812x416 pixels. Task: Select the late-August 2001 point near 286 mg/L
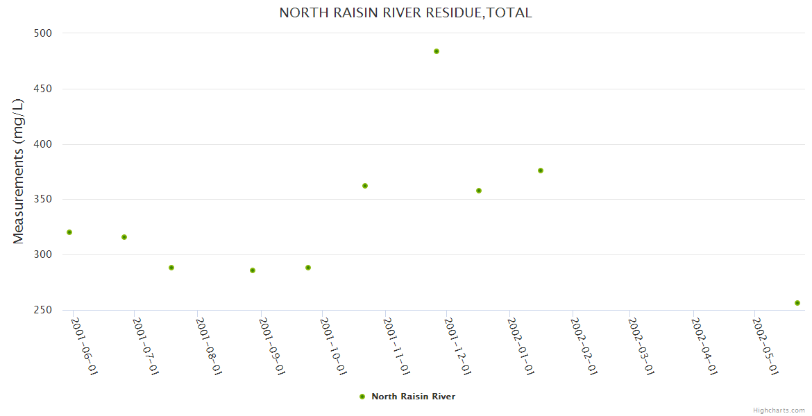coord(253,270)
